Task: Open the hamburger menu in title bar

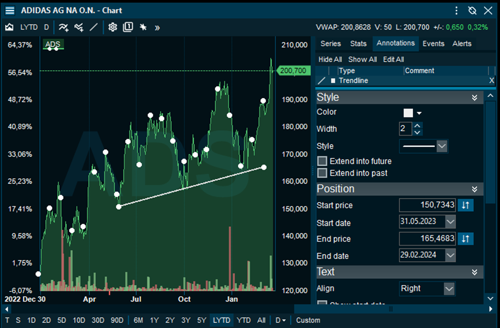Action: click(x=10, y=10)
